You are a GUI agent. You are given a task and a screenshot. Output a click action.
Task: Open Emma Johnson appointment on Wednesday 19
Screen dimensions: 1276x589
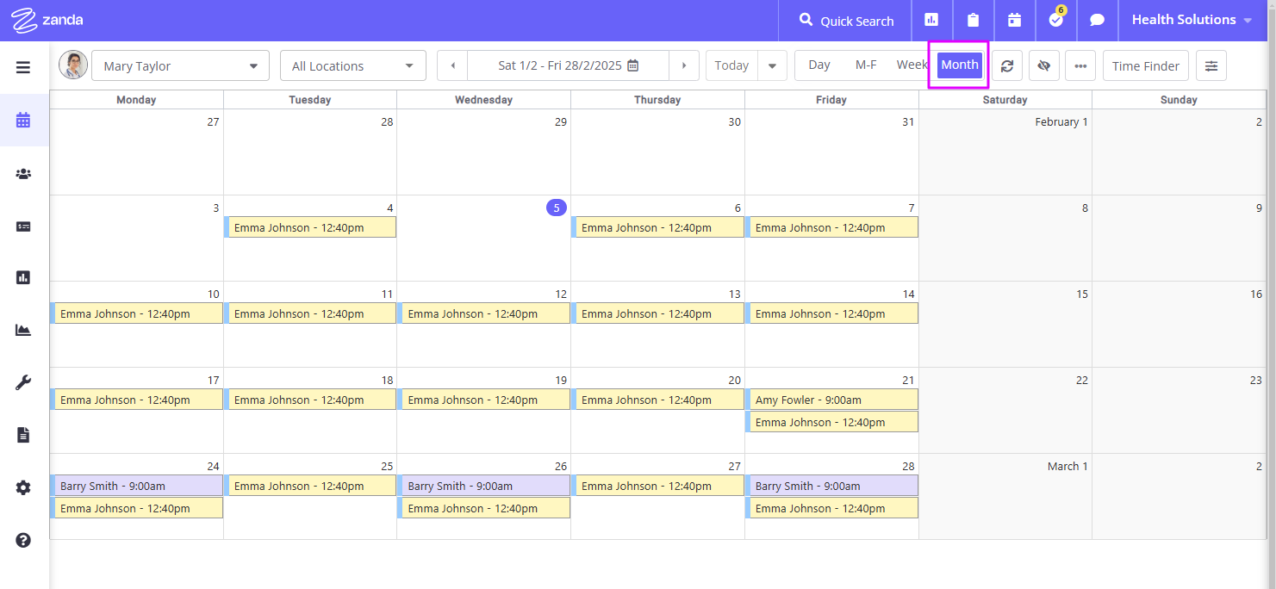(484, 400)
